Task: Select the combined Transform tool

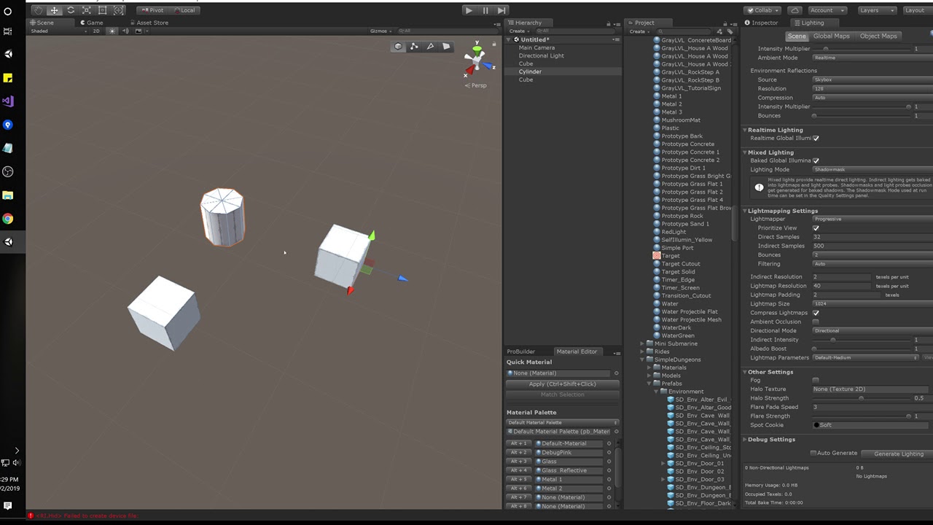Action: pos(118,10)
